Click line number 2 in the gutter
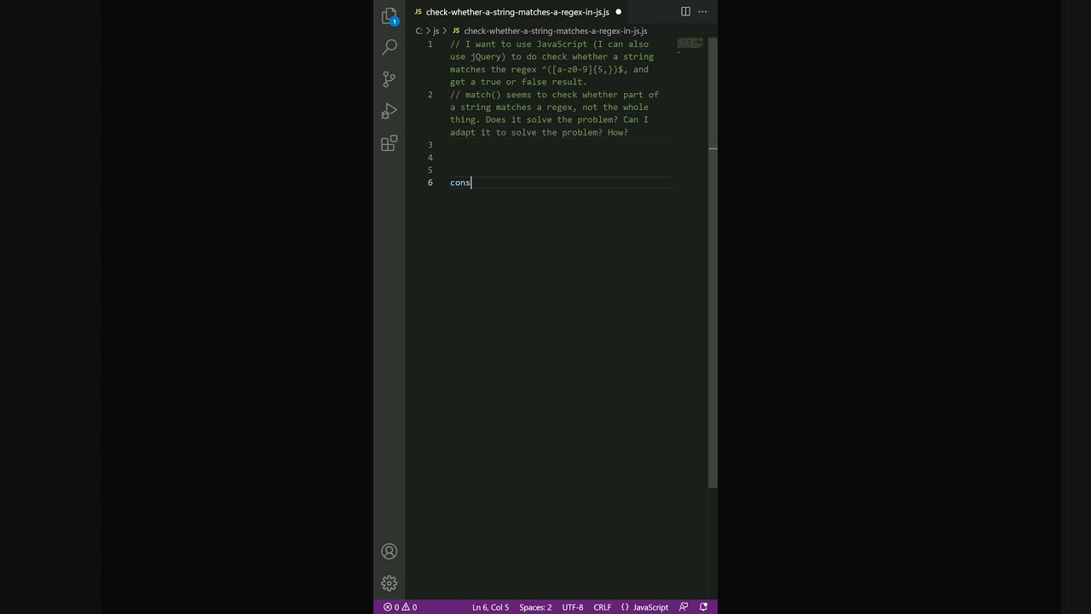The width and height of the screenshot is (1091, 614). (430, 95)
